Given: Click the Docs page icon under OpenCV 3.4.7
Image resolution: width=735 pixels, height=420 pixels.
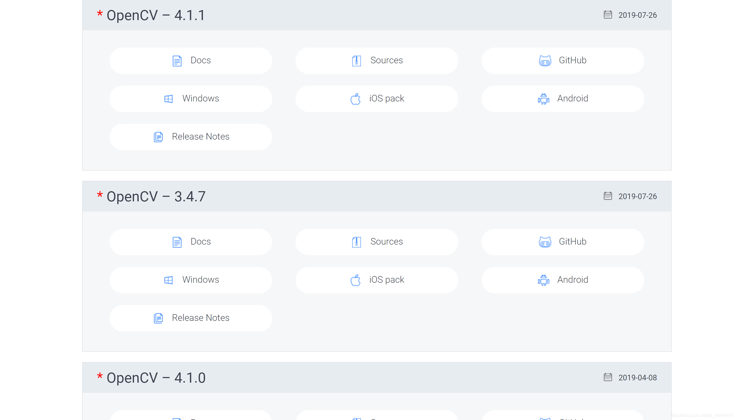Looking at the screenshot, I should coord(177,242).
